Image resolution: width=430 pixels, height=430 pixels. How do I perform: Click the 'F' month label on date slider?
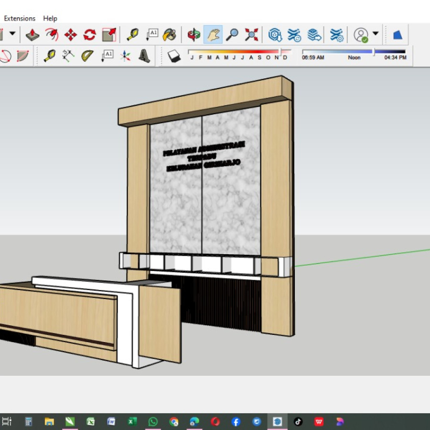click(201, 58)
